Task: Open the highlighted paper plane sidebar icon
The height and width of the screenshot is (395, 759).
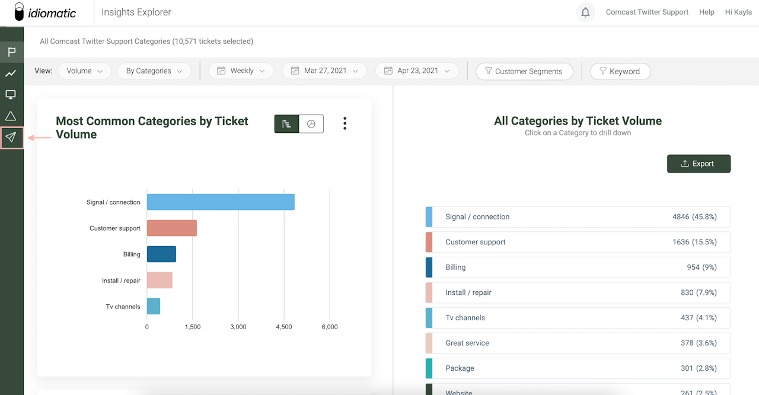Action: (12, 138)
